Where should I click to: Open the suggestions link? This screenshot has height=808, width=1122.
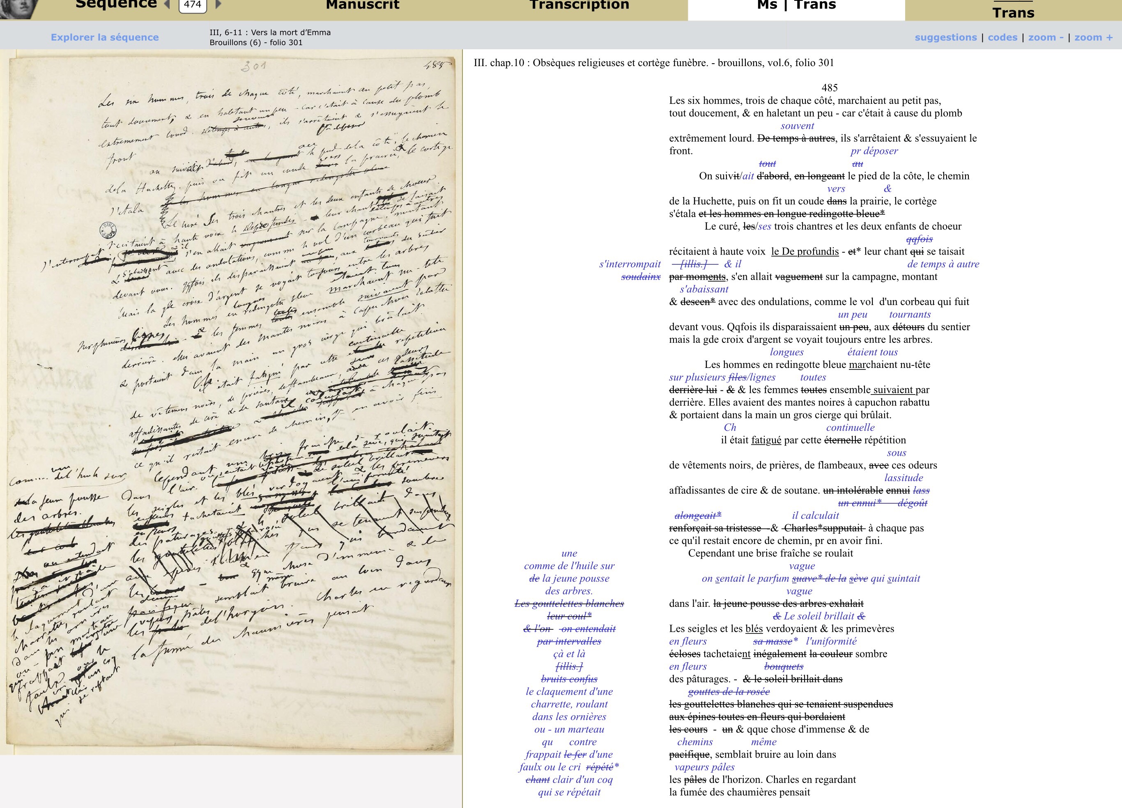[x=945, y=37]
